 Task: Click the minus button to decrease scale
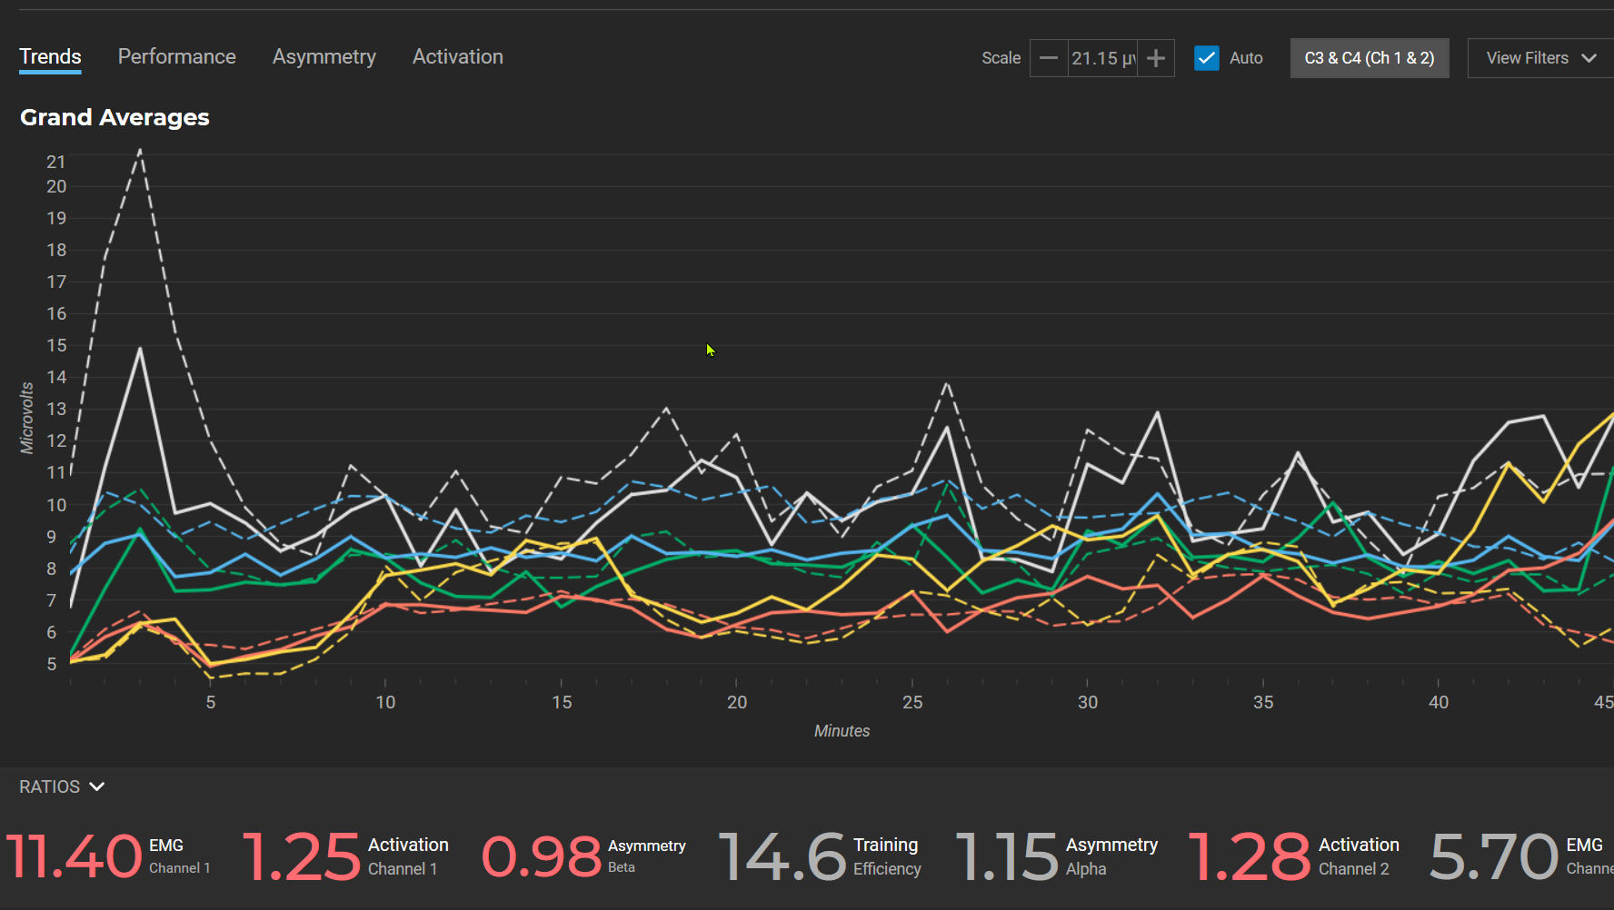click(x=1048, y=58)
